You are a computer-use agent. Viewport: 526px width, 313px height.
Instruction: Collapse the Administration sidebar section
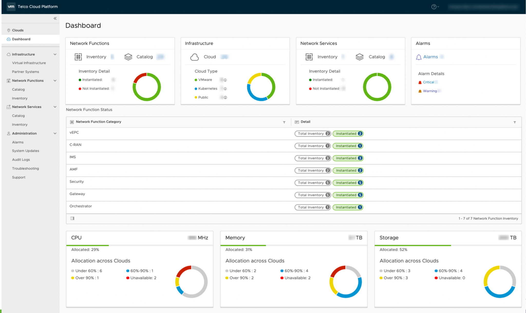(x=55, y=133)
